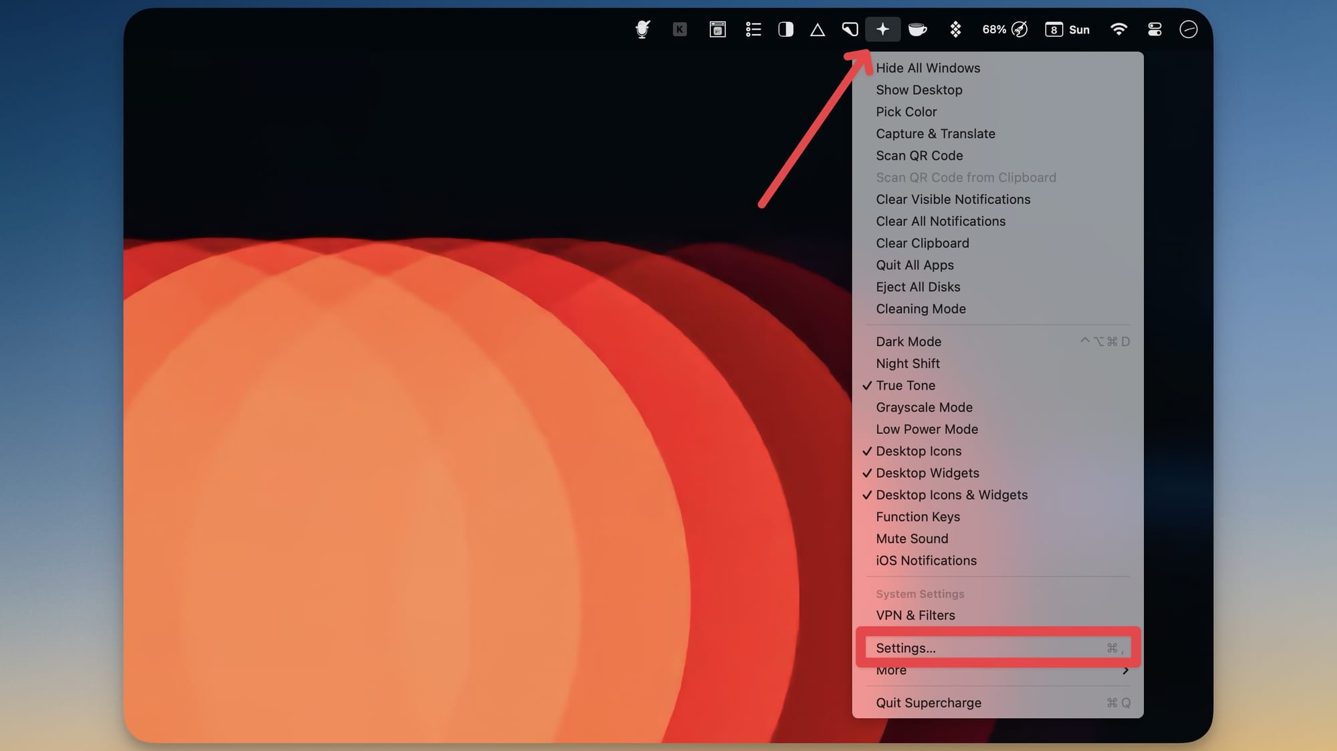The width and height of the screenshot is (1337, 751).
Task: Toggle Function Keys item
Action: pyautogui.click(x=997, y=516)
